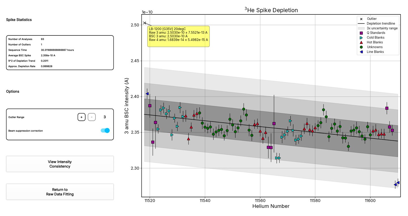Click the tooltip line starting 'Raw 4 amu'
The width and height of the screenshot is (408, 216).
pyautogui.click(x=178, y=40)
